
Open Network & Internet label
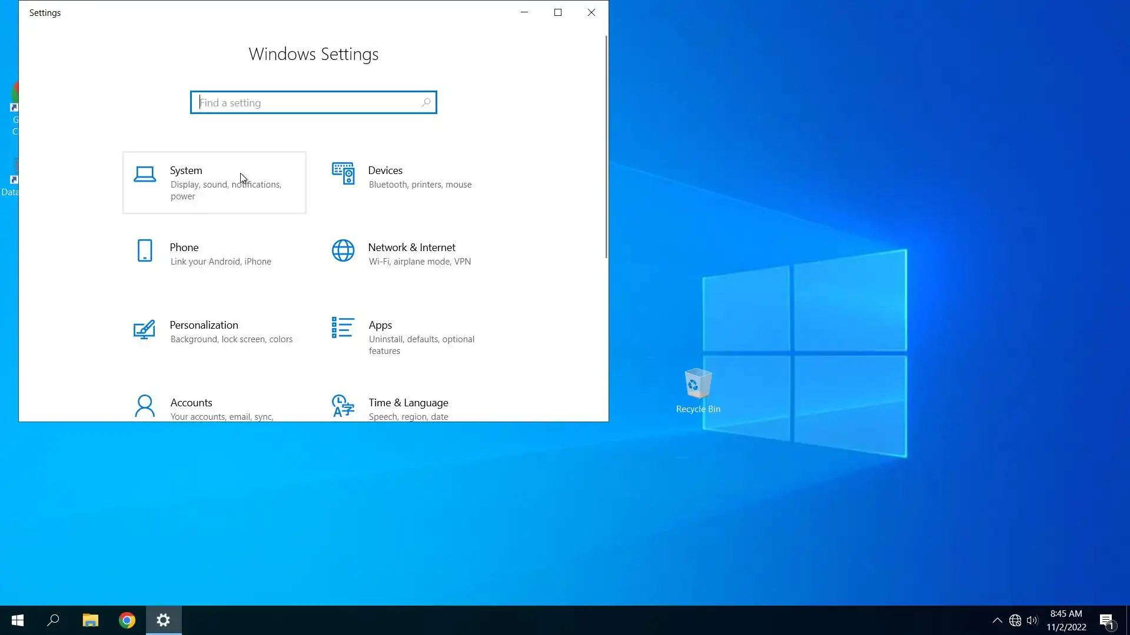[411, 248]
